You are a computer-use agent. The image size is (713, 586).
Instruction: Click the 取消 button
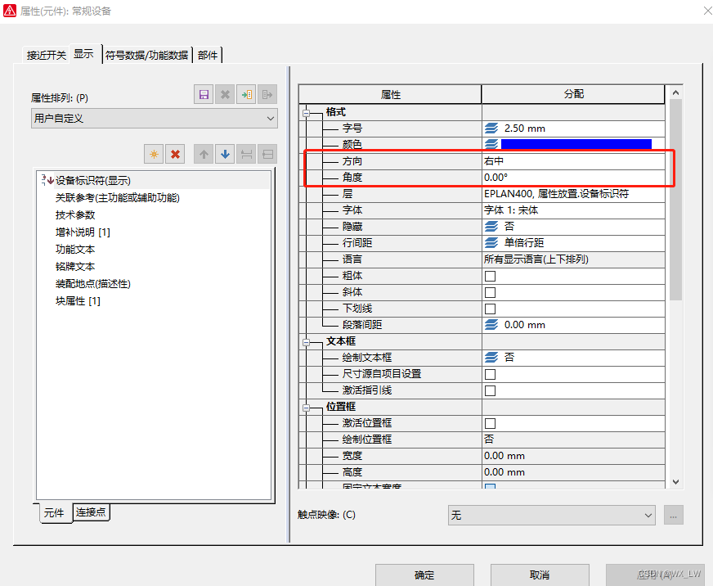pyautogui.click(x=540, y=575)
